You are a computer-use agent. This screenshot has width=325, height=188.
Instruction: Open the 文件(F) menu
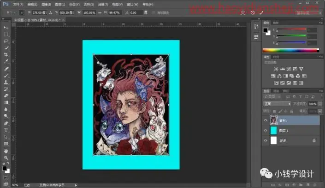(x=18, y=4)
